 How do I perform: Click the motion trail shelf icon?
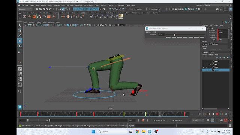tap(29, 16)
